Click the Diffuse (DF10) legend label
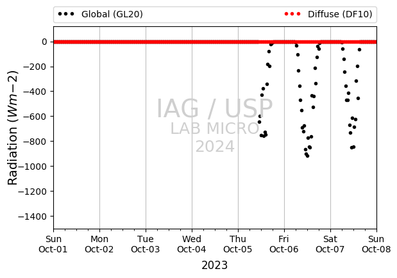This screenshot has width=397, height=278. [x=340, y=15]
